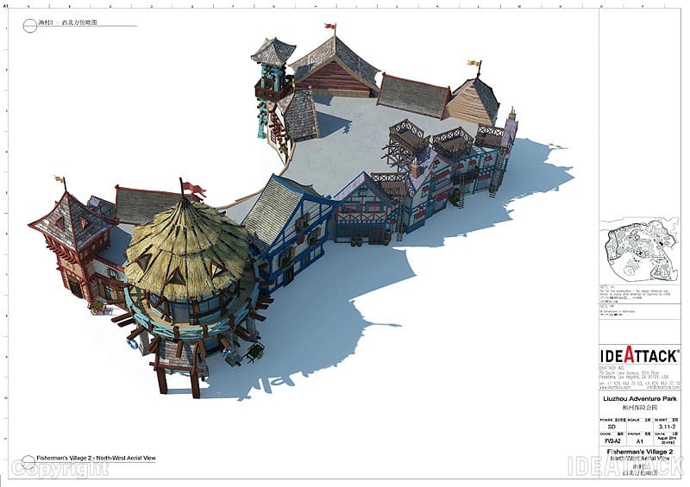Image resolution: width=690 pixels, height=487 pixels.
Task: Click the 'Liuzhou Adventure Park' project name
Action: (639, 399)
